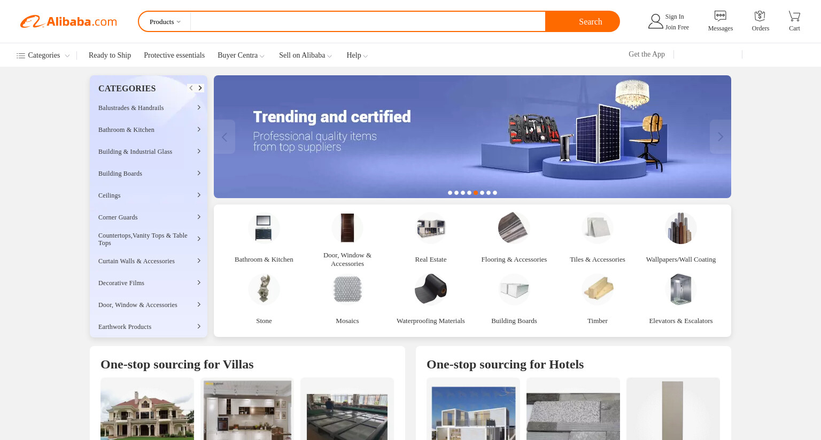The height and width of the screenshot is (440, 821).
Task: Click into the product search input field
Action: click(x=368, y=22)
